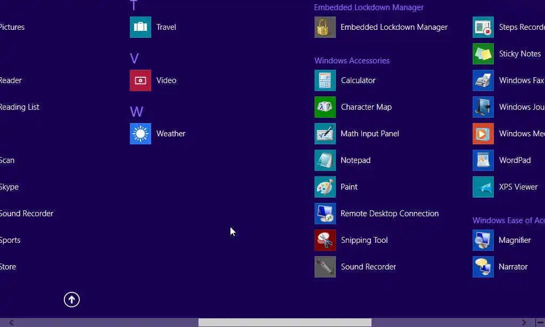Open the XPS Viewer icon

483,187
